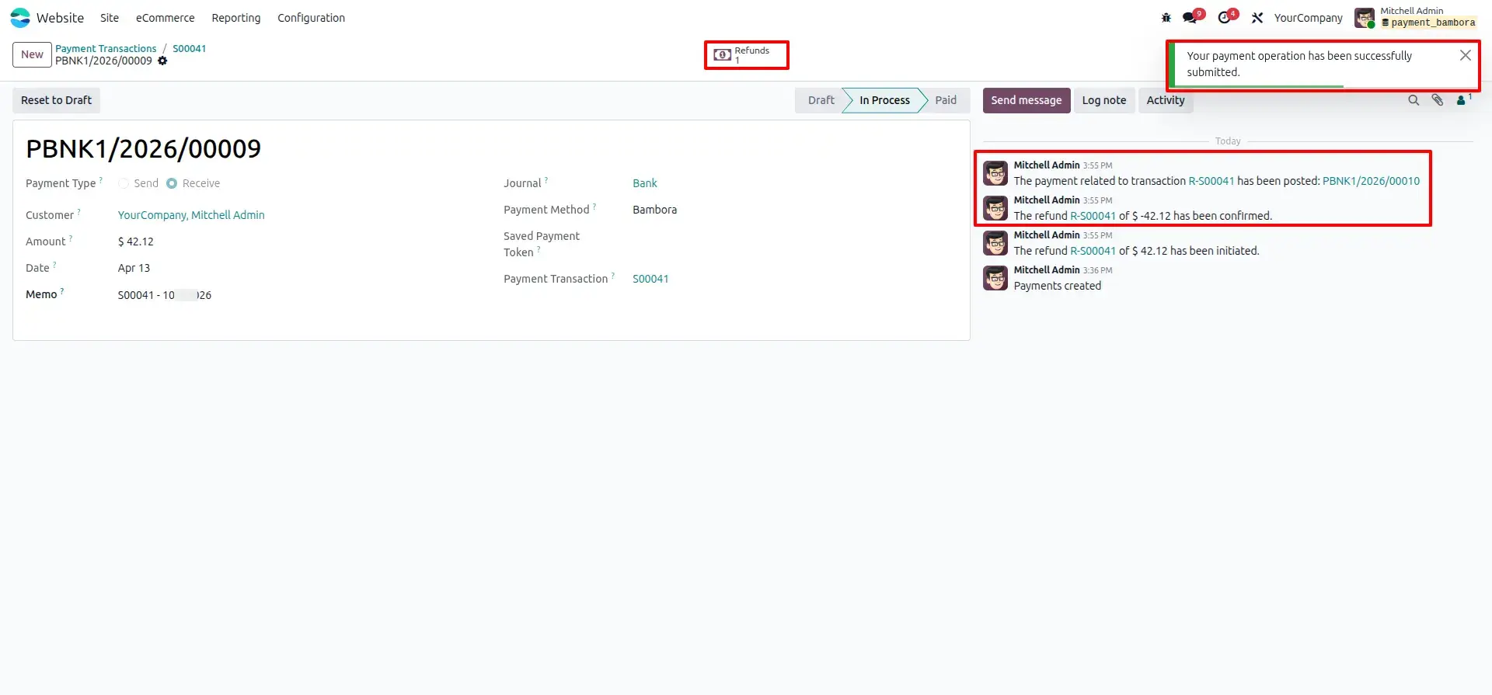Image resolution: width=1492 pixels, height=695 pixels.
Task: Click avatar of refund initiated message
Action: [x=995, y=243]
